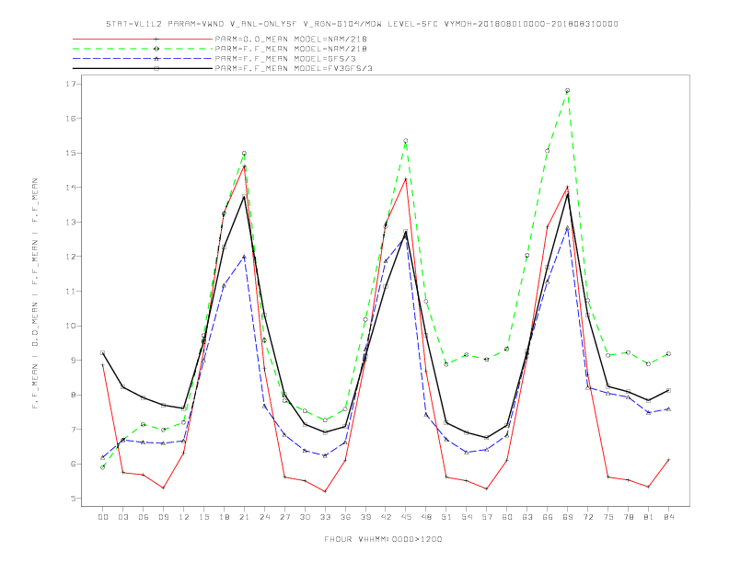Click the blue dashed legend line sample
Image resolution: width=729 pixels, height=563 pixels.
143,59
